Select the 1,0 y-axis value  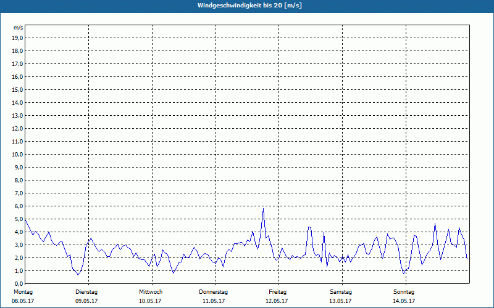(19, 270)
